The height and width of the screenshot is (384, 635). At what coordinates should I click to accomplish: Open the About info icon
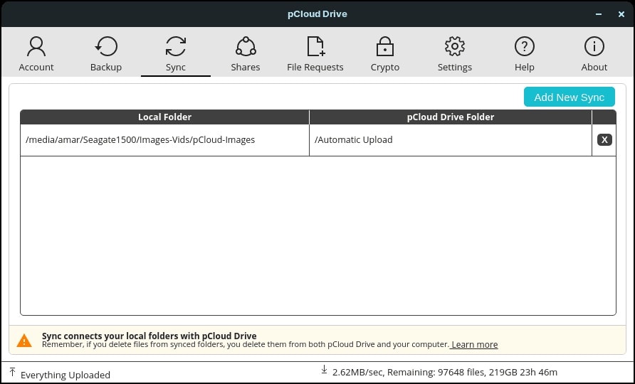coord(594,46)
